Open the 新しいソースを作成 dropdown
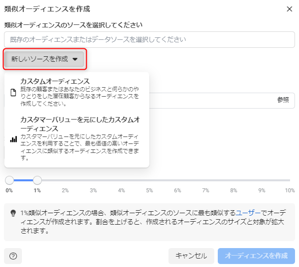 (x=45, y=59)
